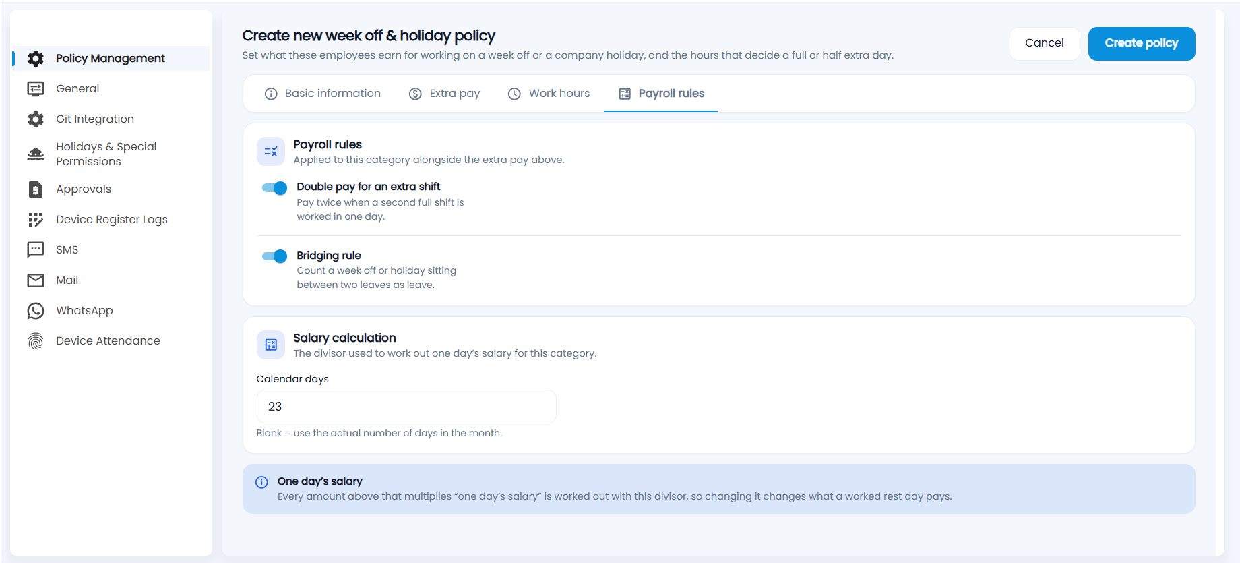This screenshot has width=1240, height=563.
Task: Open WhatsApp settings from the sidebar
Action: click(x=111, y=311)
